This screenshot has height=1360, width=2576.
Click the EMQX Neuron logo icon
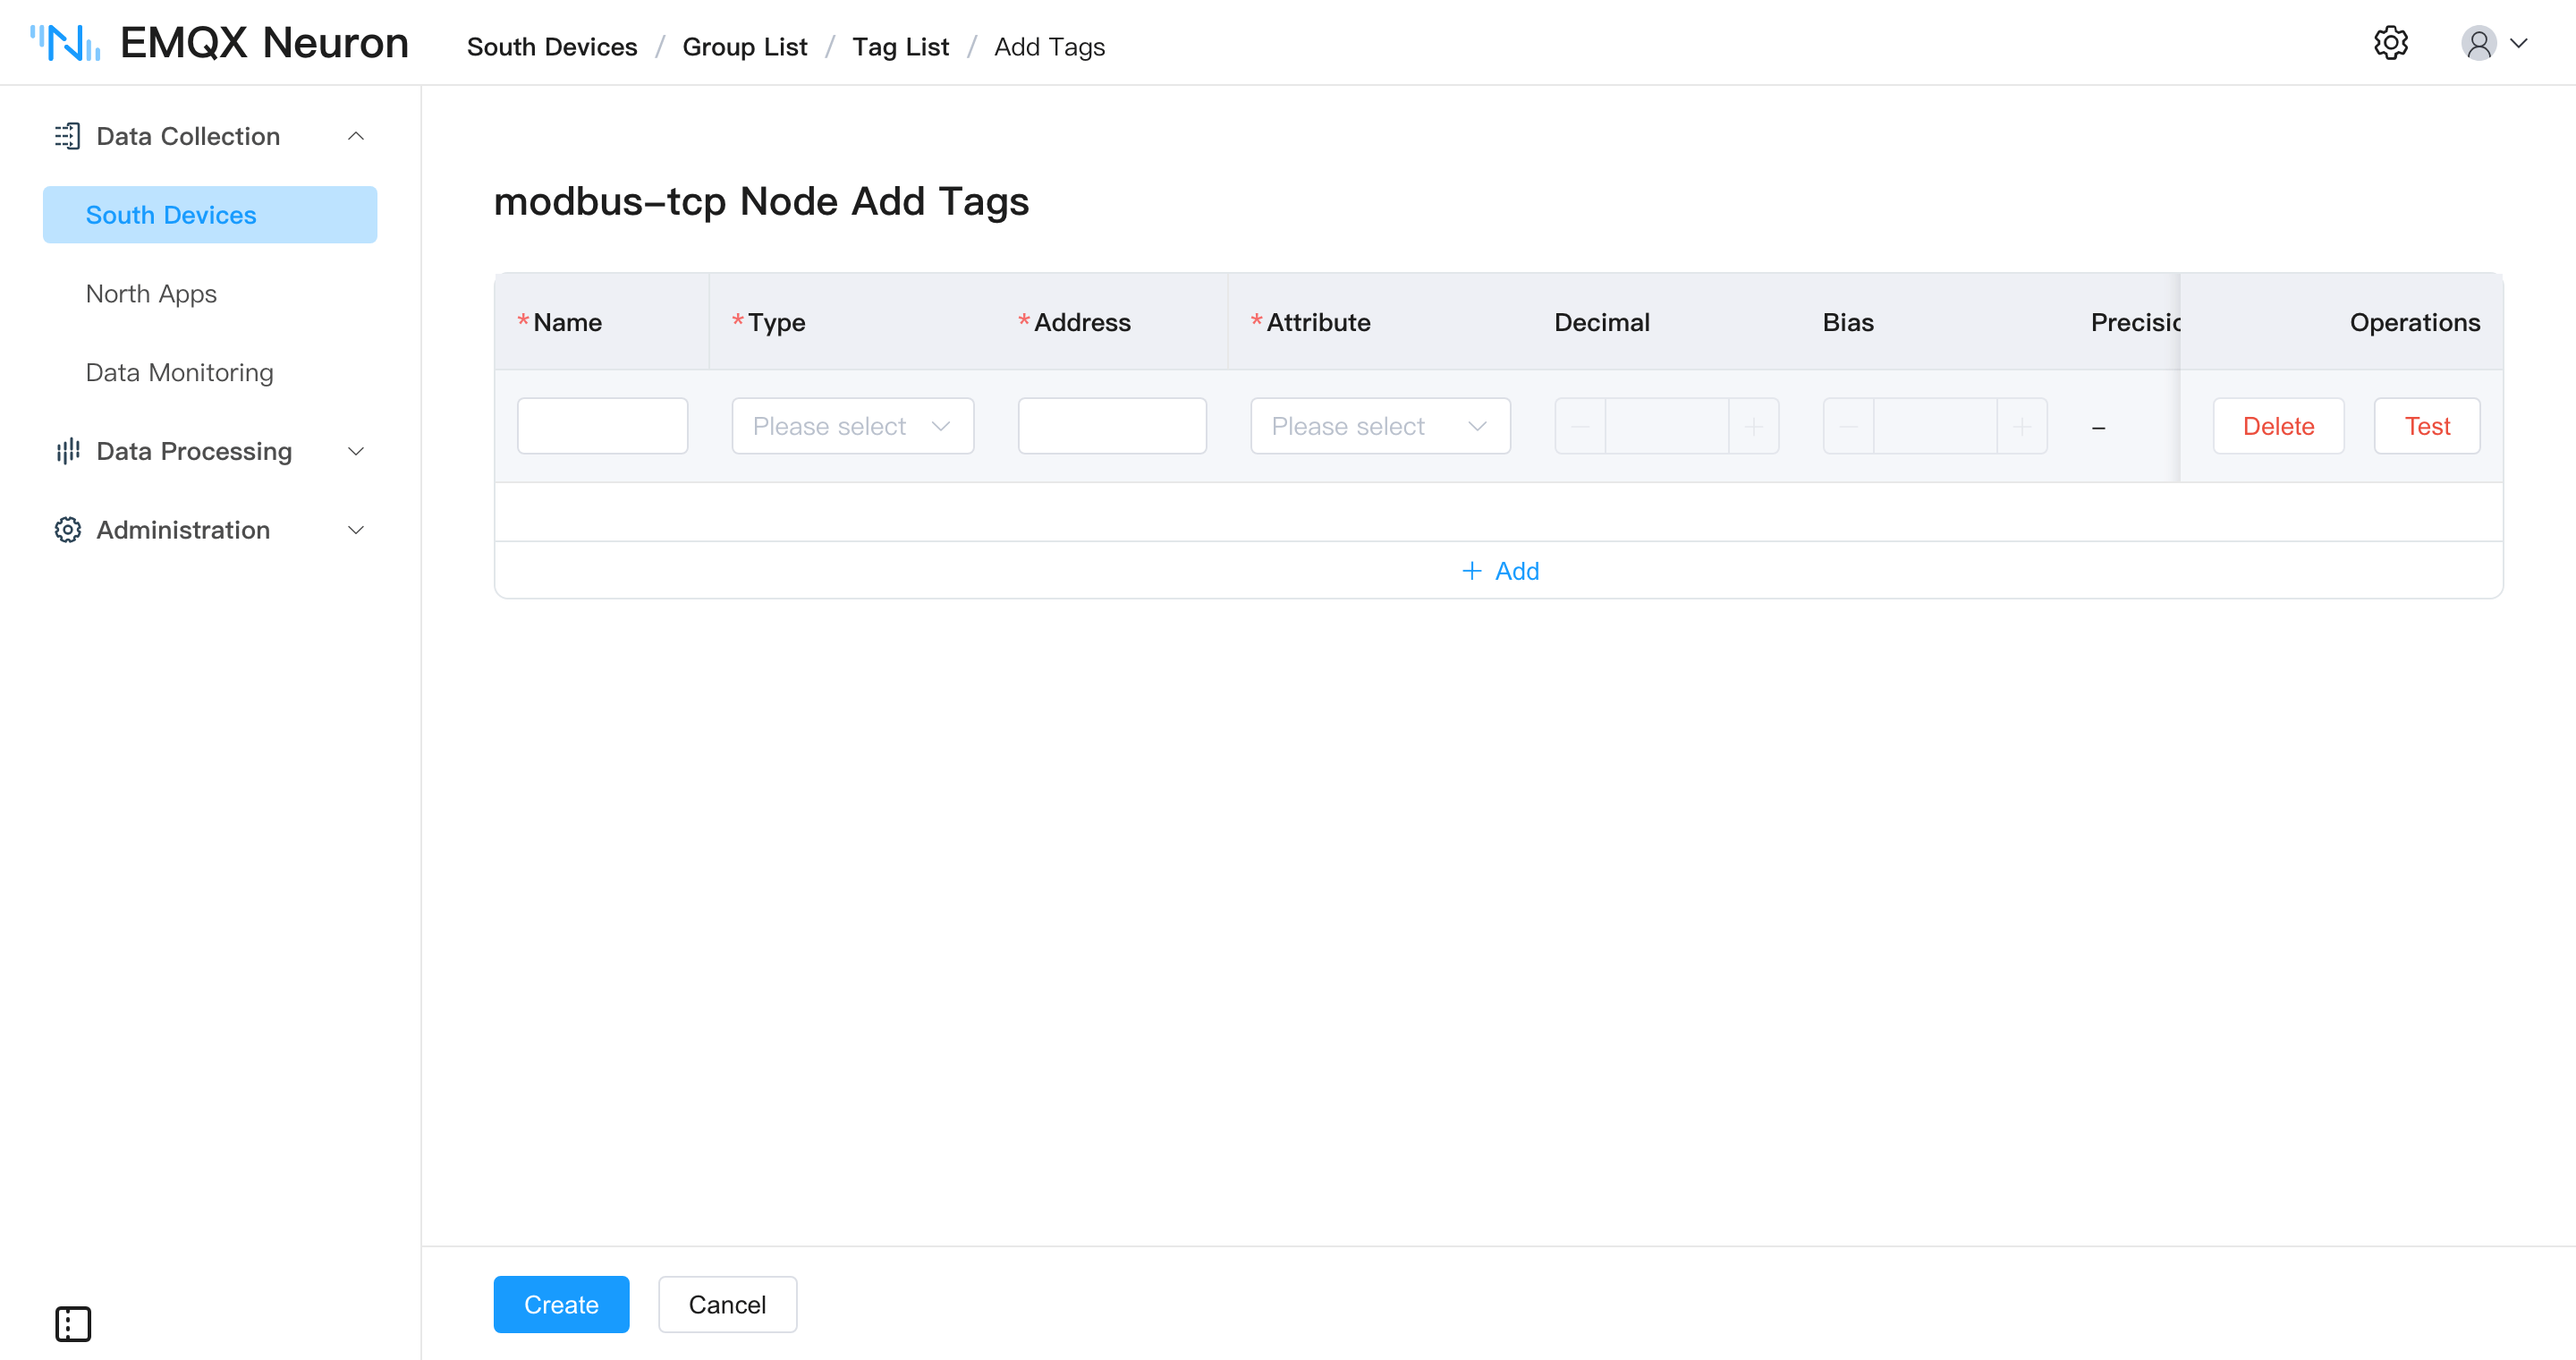65,43
